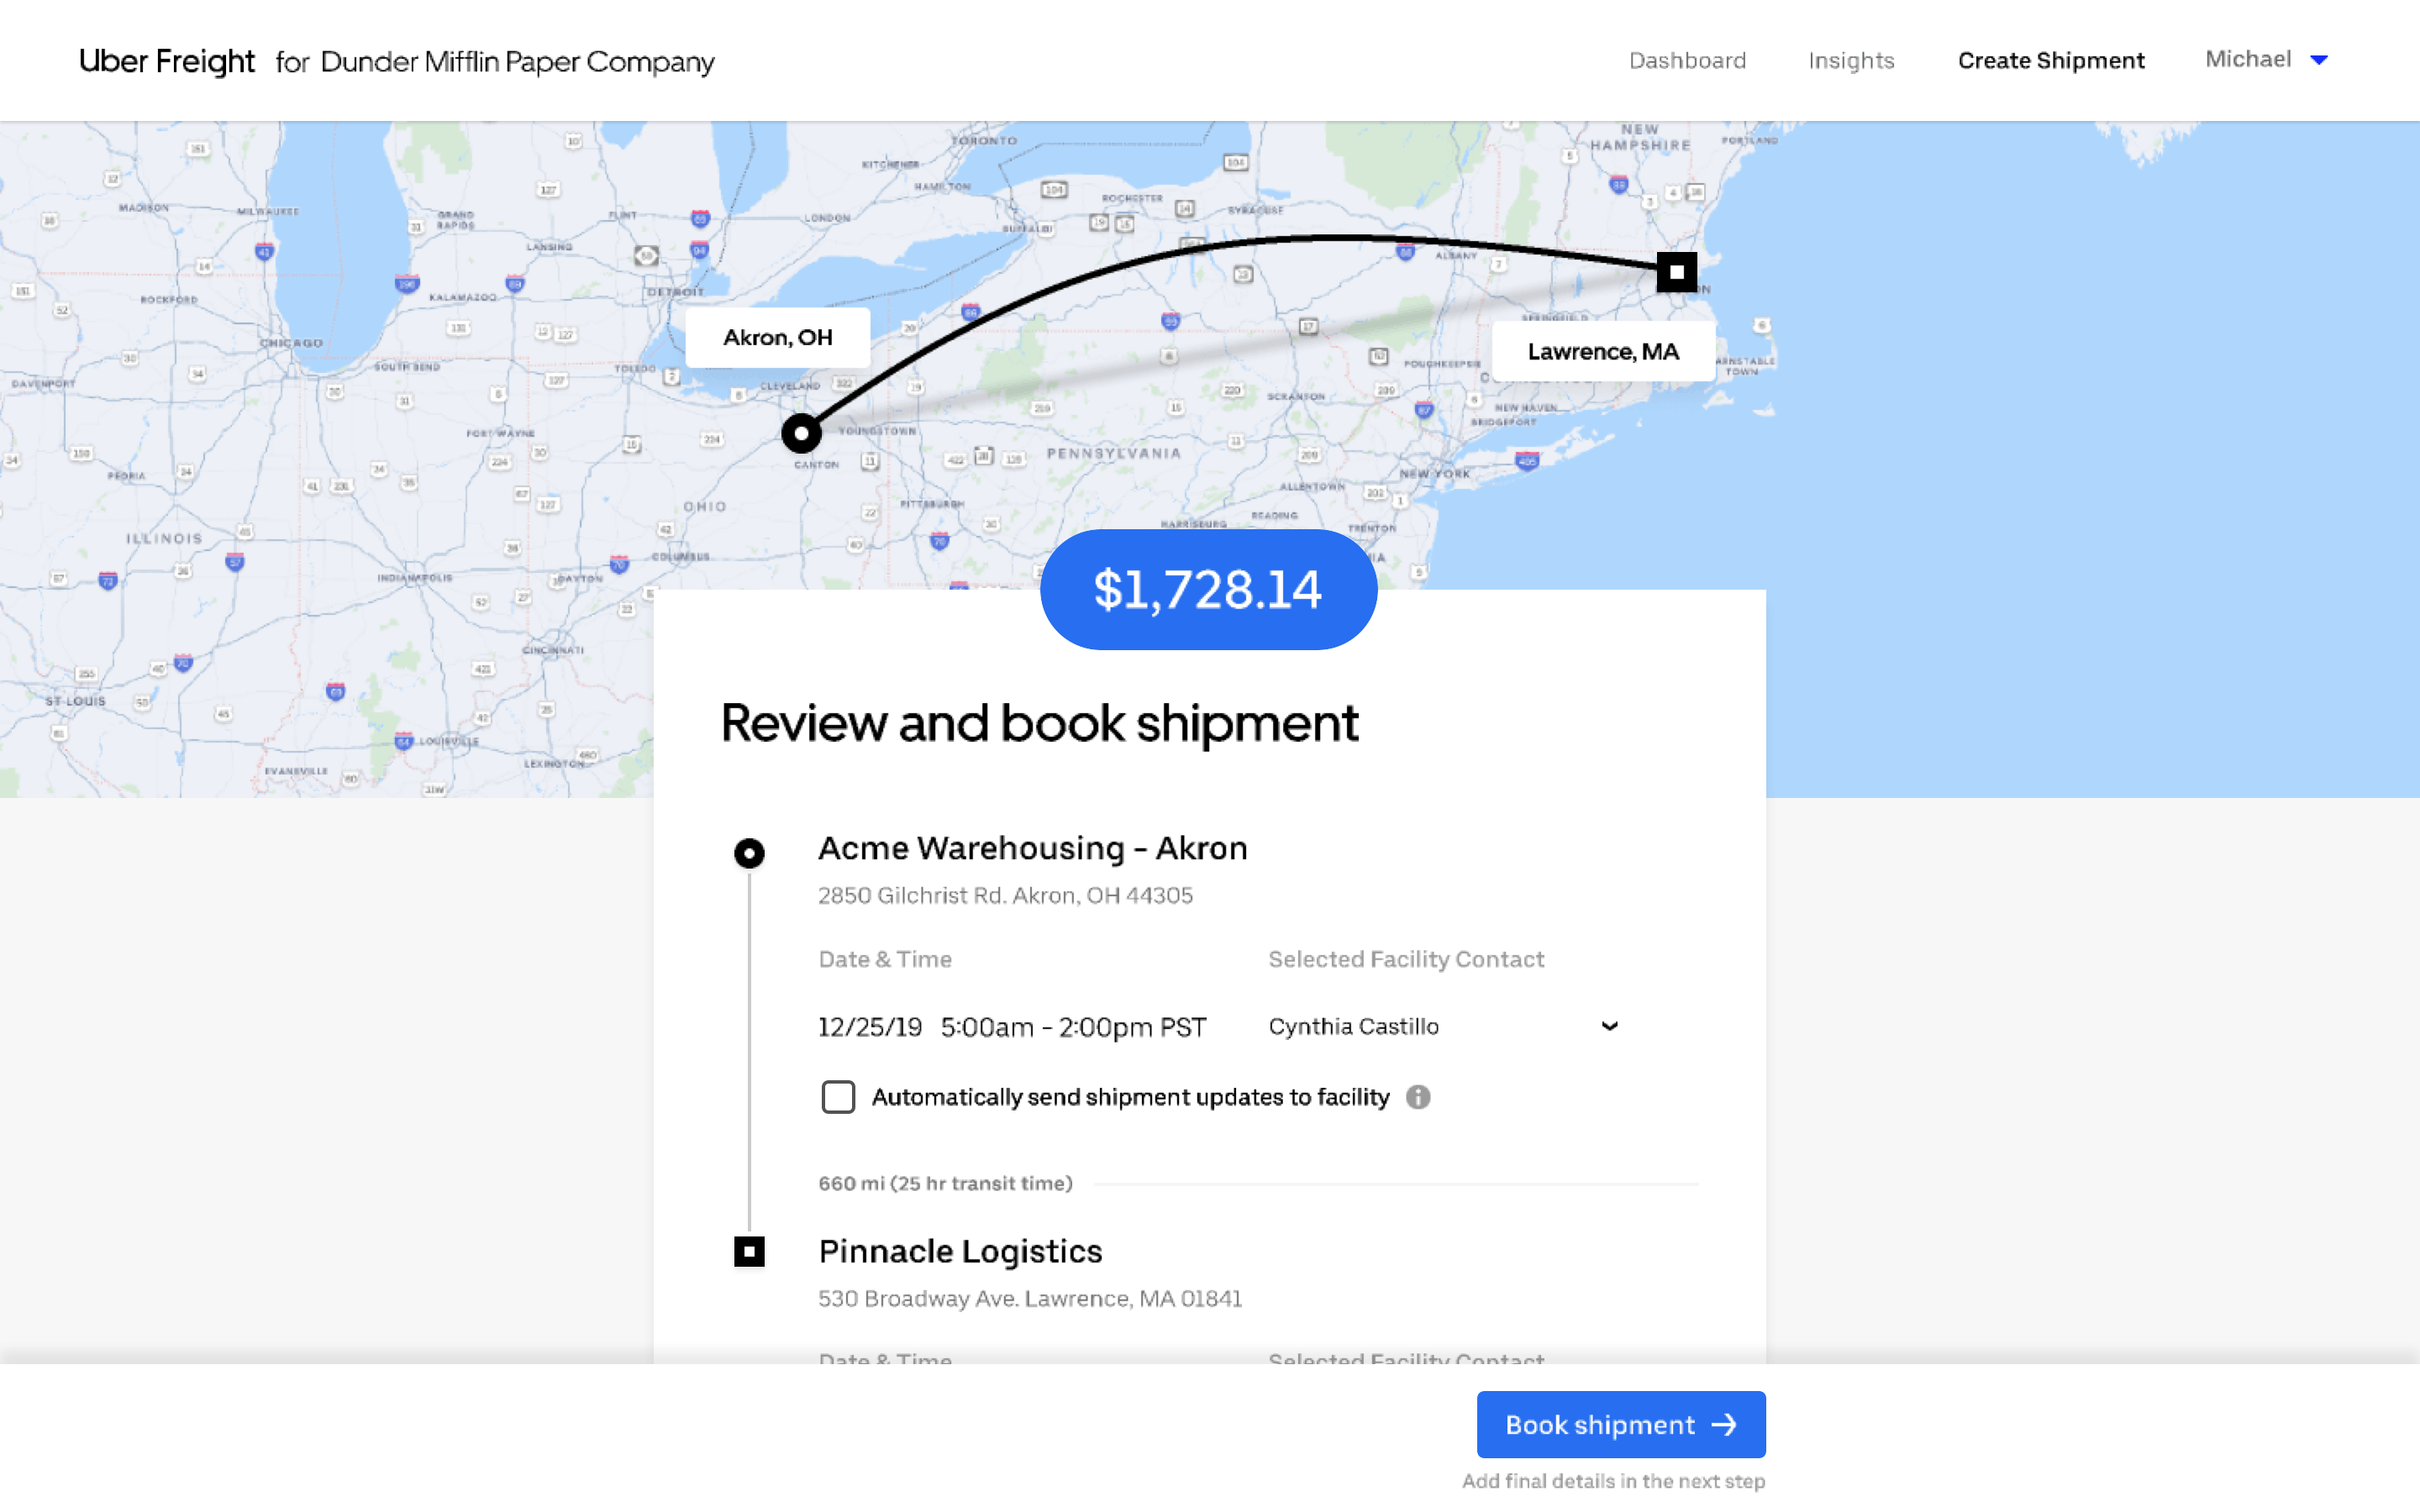Click the Lawrence, MA map label
Viewport: 2420px width, 1512px height.
coord(1603,351)
